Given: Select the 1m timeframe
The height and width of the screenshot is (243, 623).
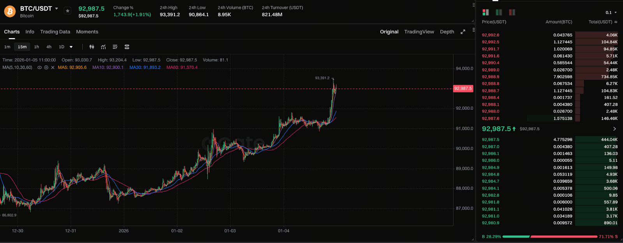Looking at the screenshot, I should (7, 47).
